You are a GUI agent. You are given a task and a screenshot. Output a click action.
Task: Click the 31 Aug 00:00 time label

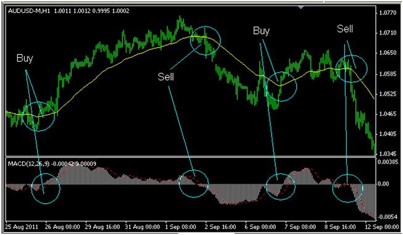click(143, 227)
